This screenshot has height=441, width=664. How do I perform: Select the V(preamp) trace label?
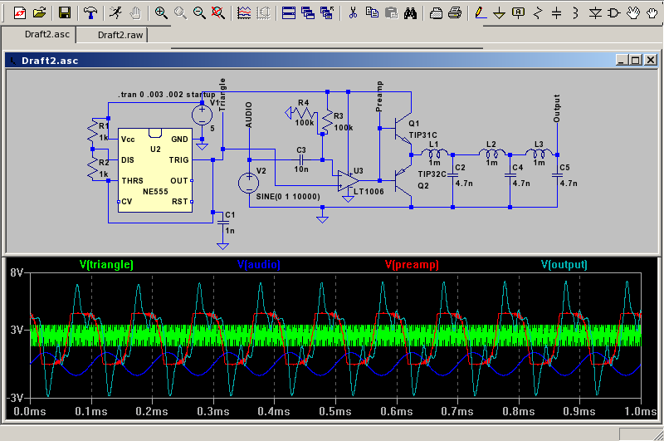(x=412, y=265)
